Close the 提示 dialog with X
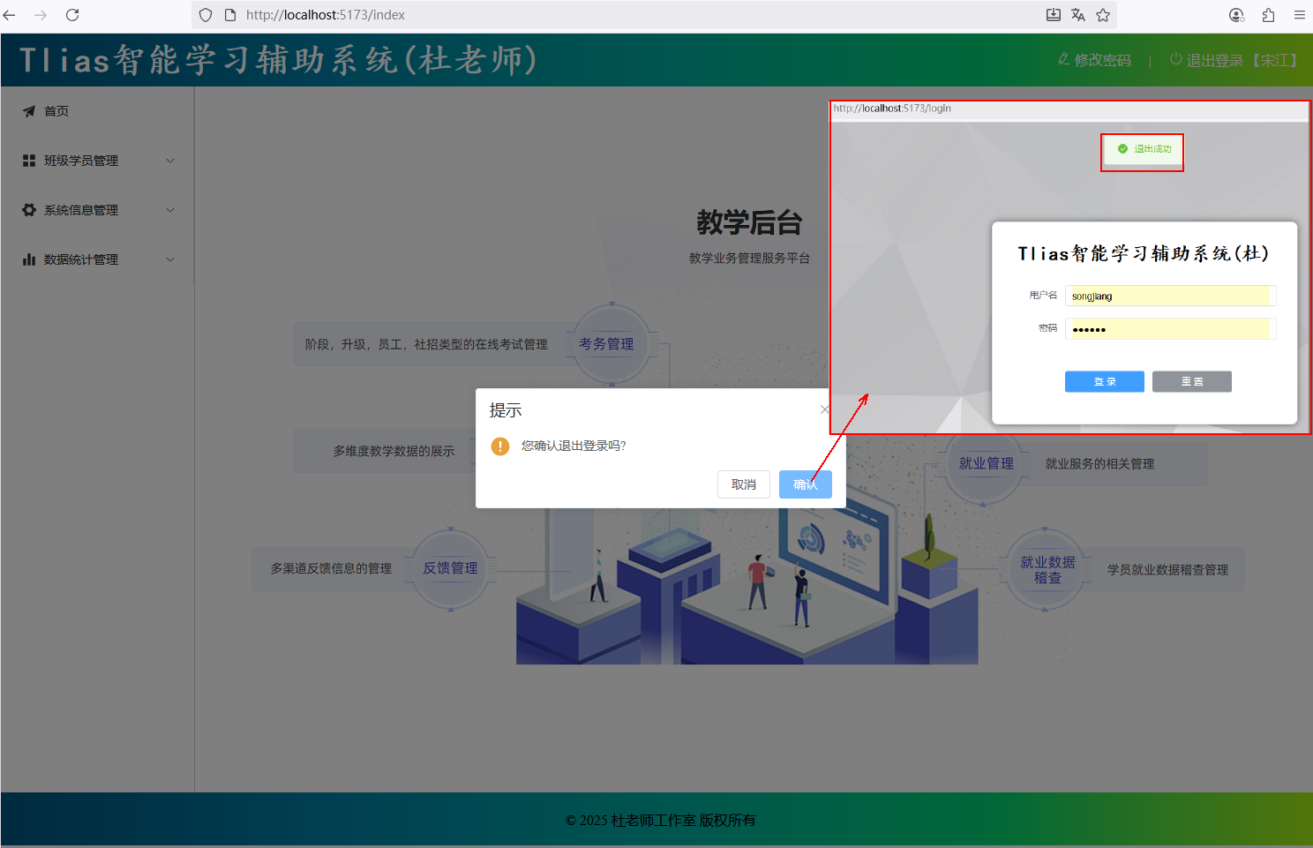This screenshot has height=848, width=1313. (824, 409)
